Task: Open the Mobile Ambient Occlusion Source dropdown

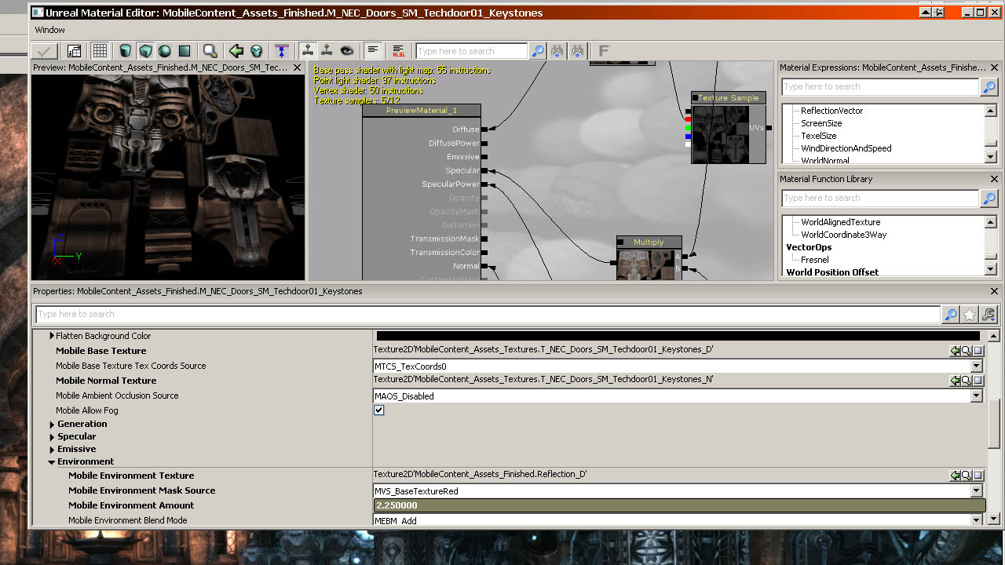Action: [977, 396]
